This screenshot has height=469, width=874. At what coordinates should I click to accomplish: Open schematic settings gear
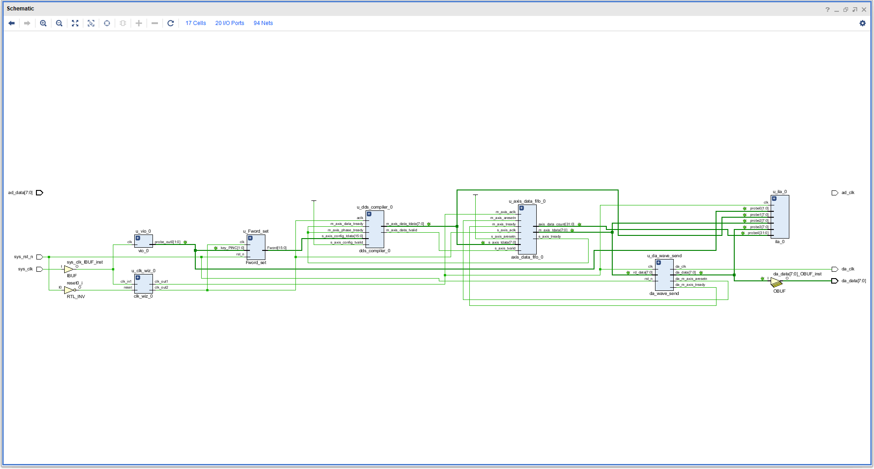[x=863, y=23]
